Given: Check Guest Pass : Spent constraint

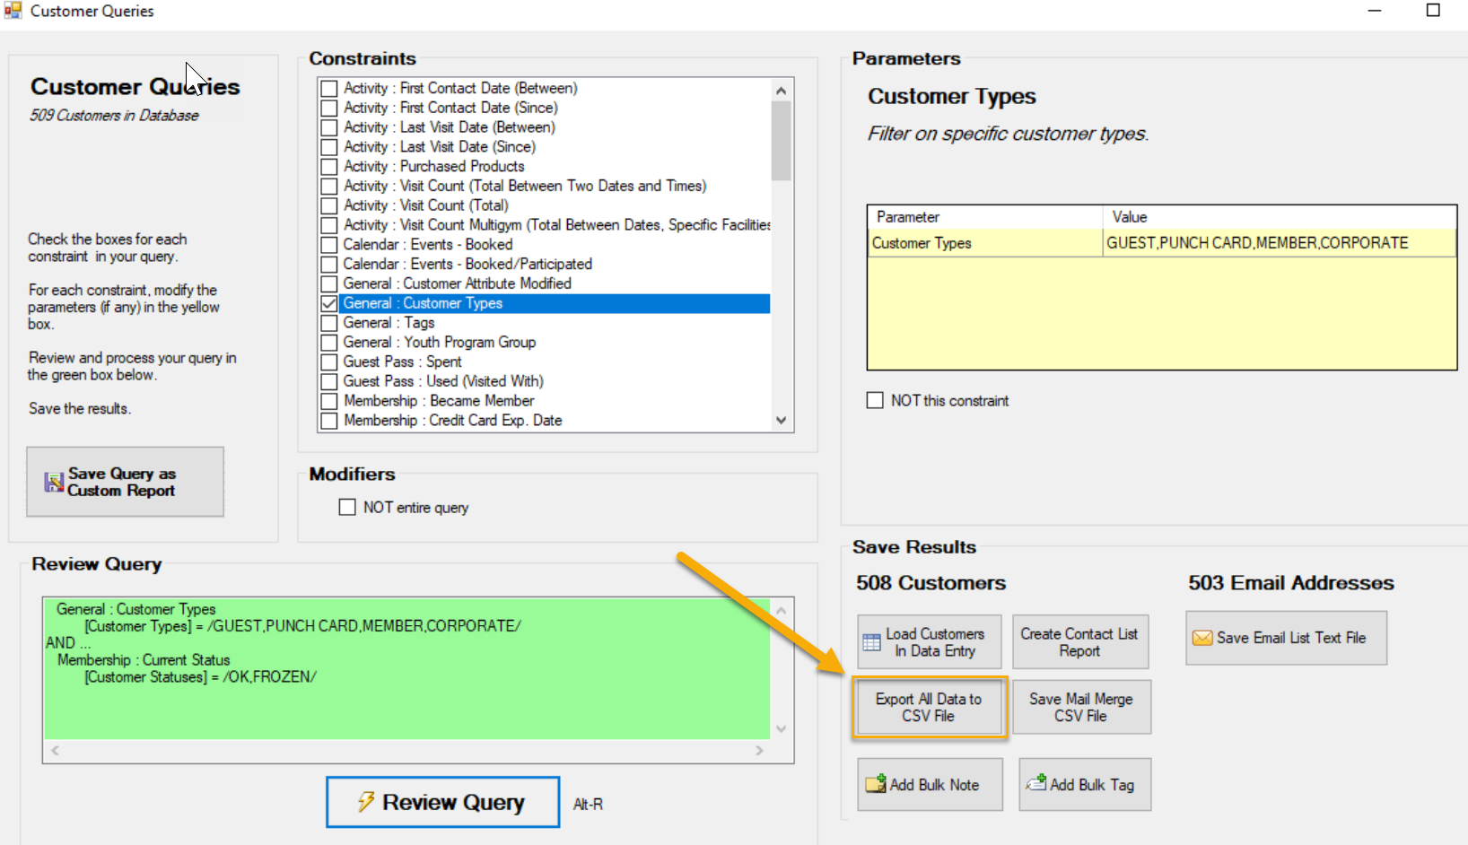Looking at the screenshot, I should (x=329, y=362).
